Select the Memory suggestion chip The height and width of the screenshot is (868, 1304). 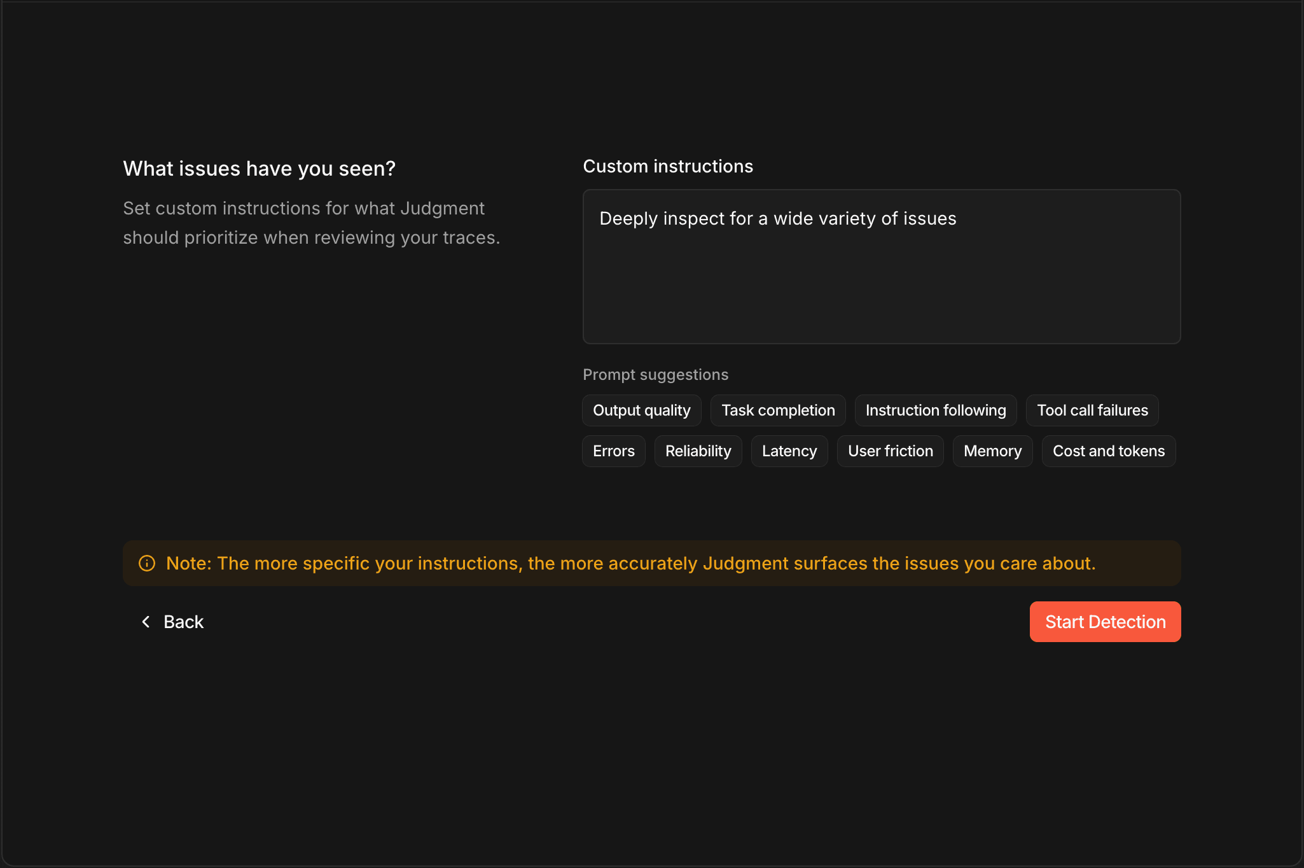pos(993,451)
